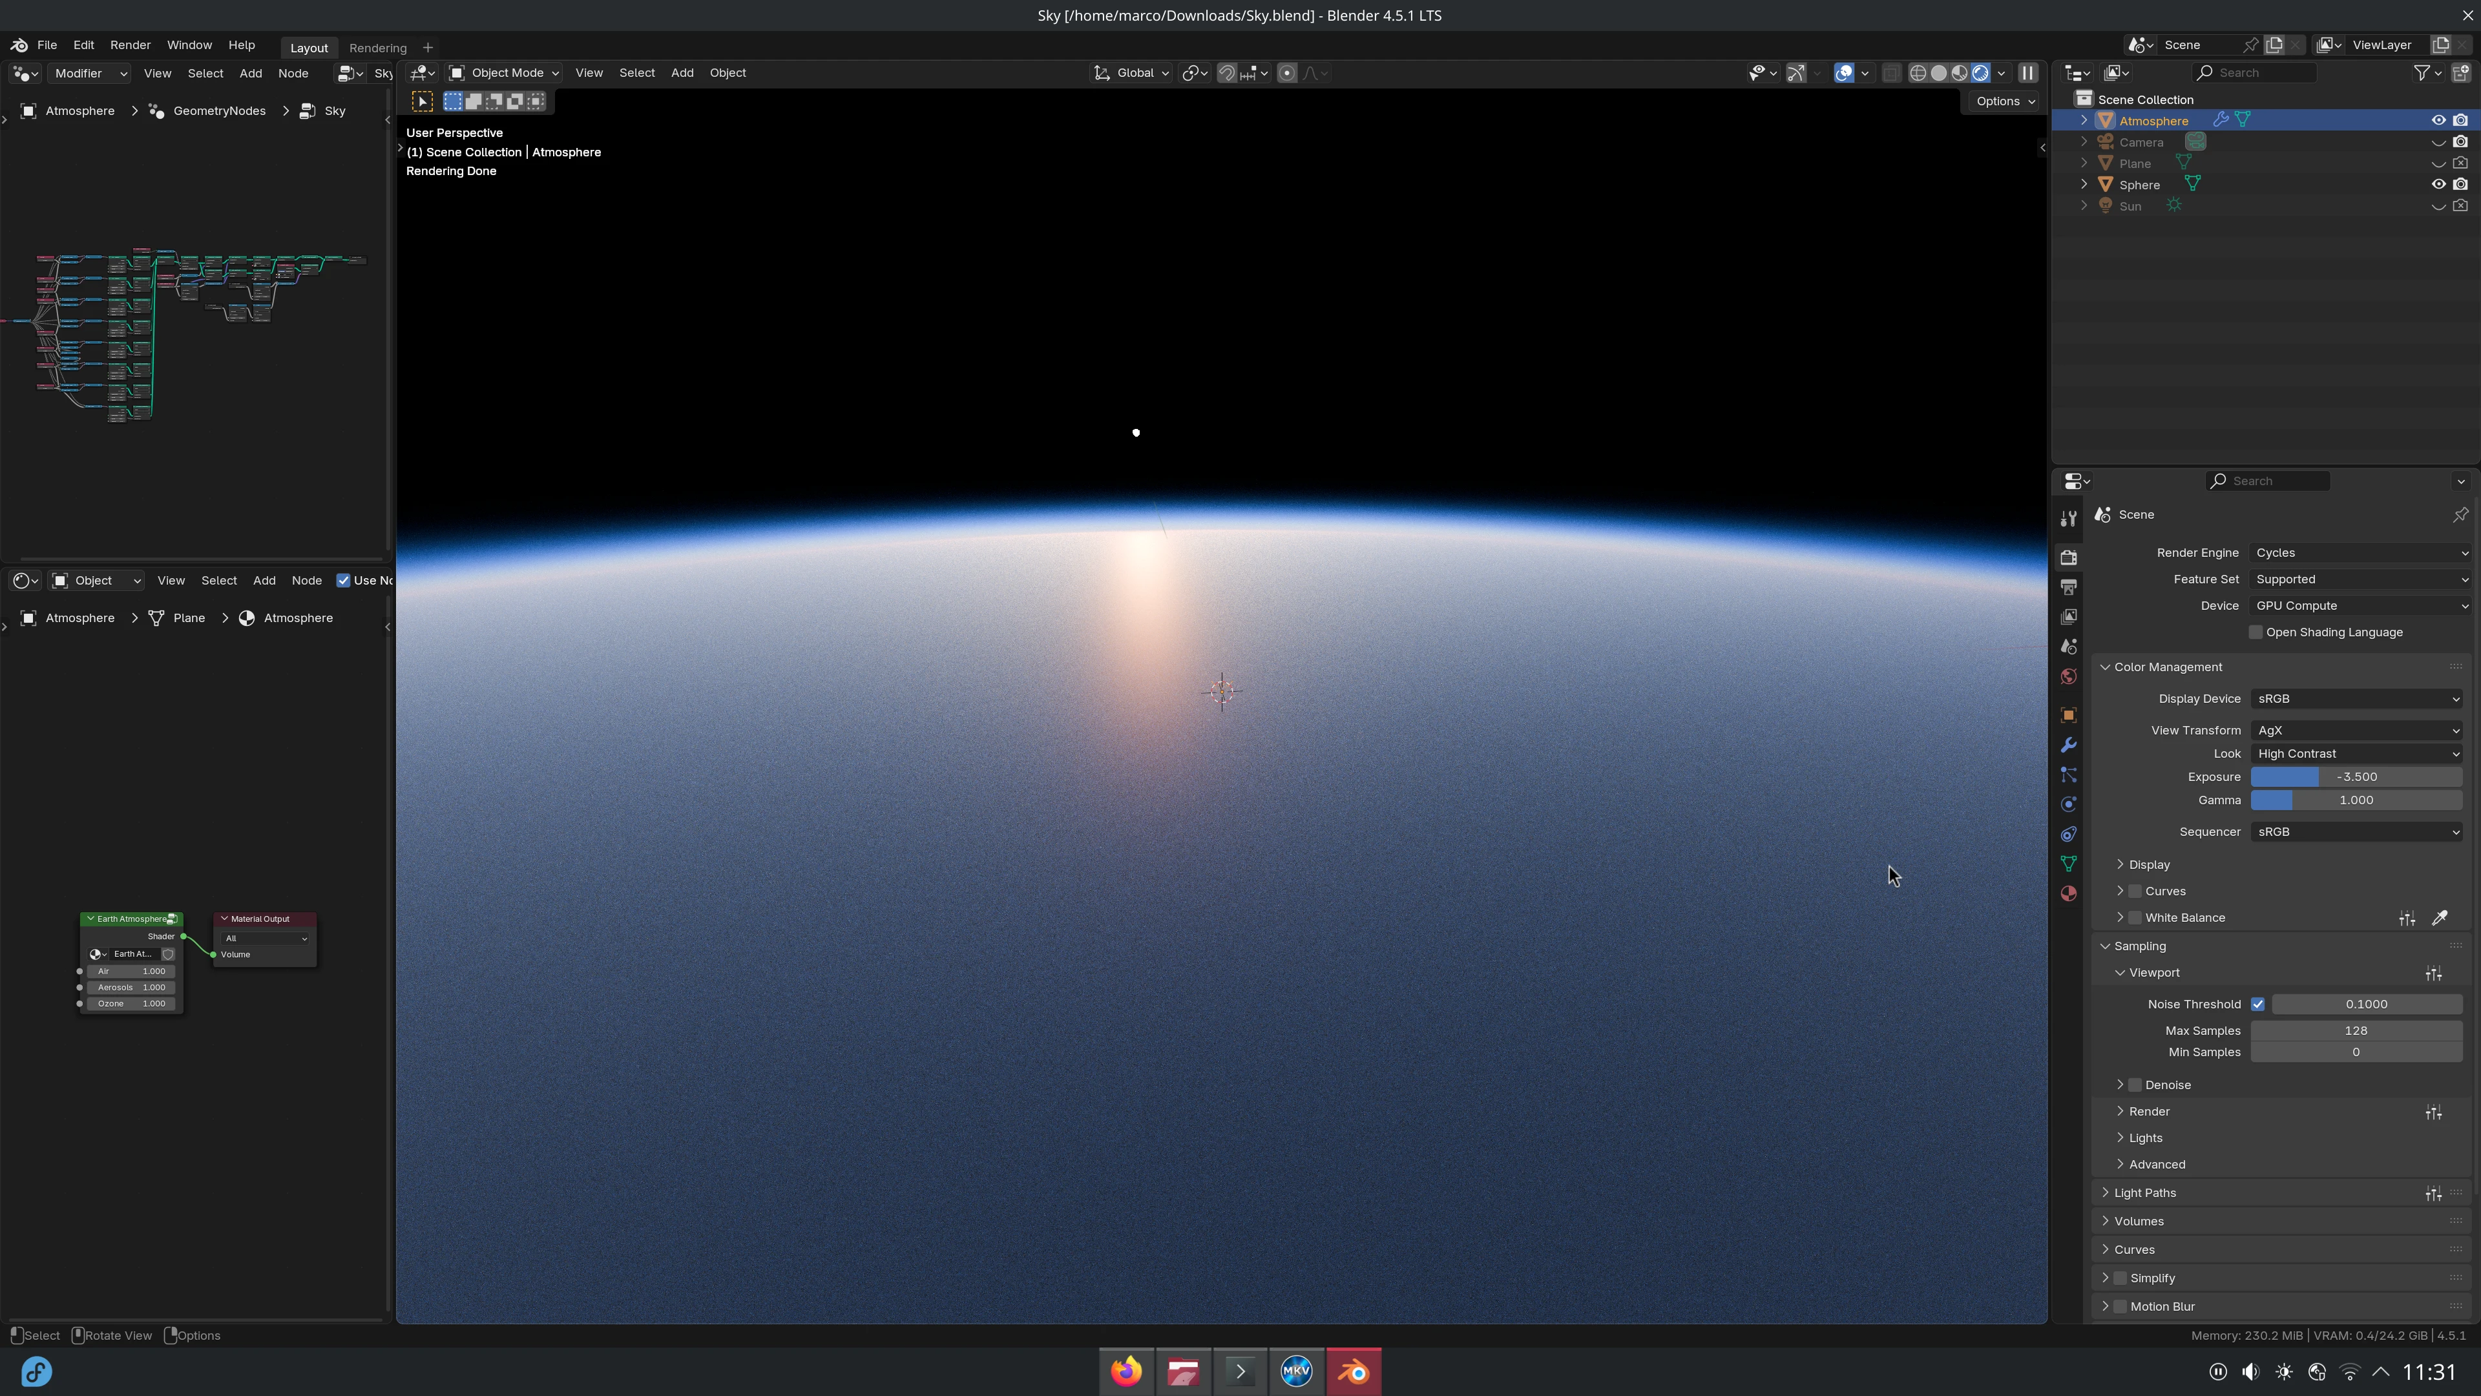Hide the Sphere object in viewport
Screen dimensions: 2481x1396
pyautogui.click(x=2438, y=185)
